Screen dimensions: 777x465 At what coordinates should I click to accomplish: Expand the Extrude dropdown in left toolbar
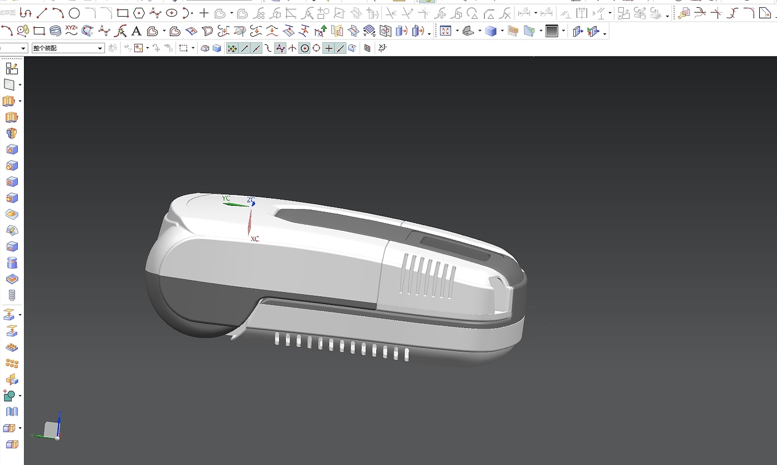point(20,101)
